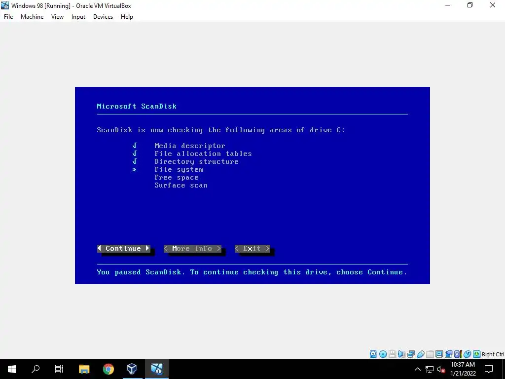Open the Machine menu
The image size is (505, 379).
point(32,17)
